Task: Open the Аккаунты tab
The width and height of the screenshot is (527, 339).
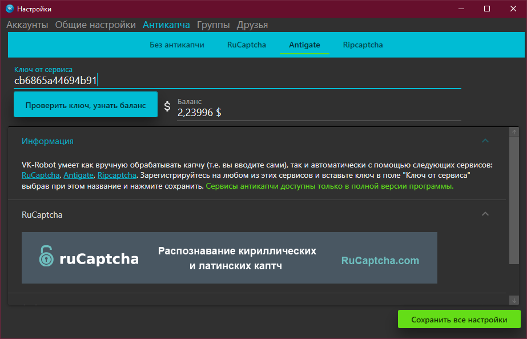Action: (x=27, y=25)
